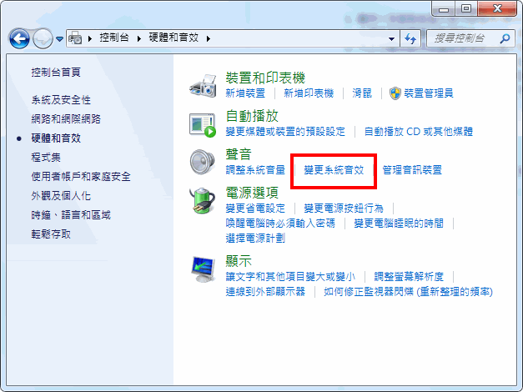Go back with the blue arrow button
This screenshot has width=523, height=392.
[19, 38]
